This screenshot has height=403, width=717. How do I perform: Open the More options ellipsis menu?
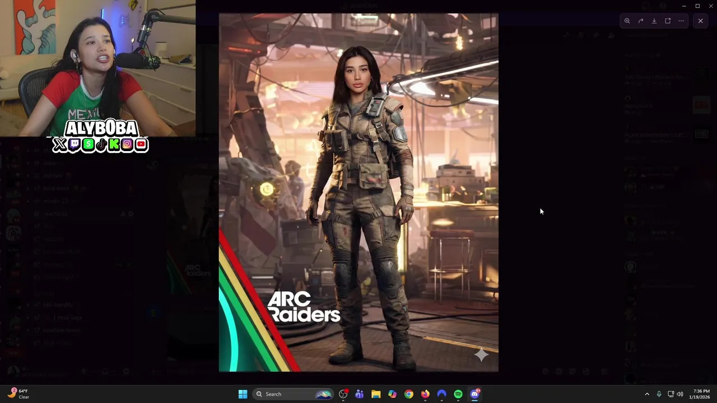[681, 21]
